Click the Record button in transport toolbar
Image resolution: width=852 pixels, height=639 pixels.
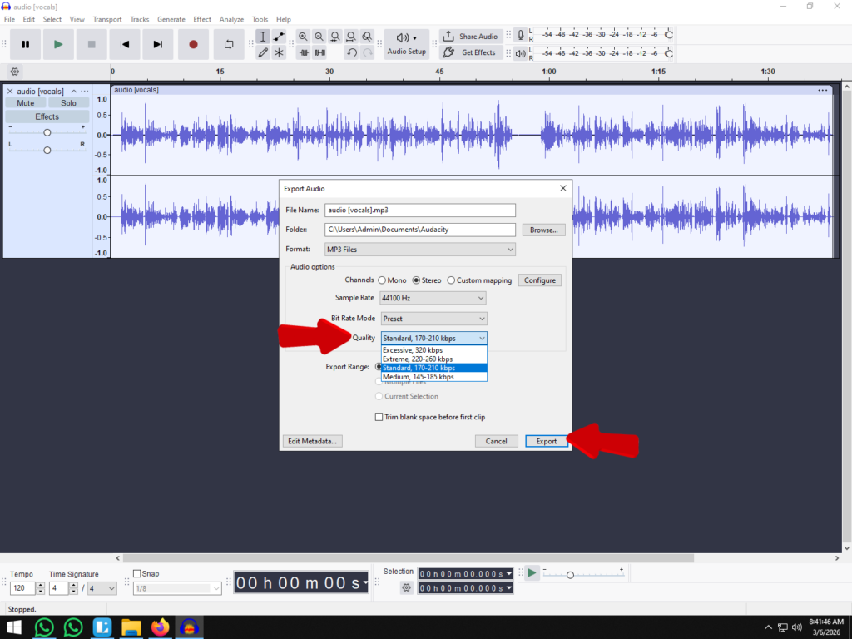point(193,44)
